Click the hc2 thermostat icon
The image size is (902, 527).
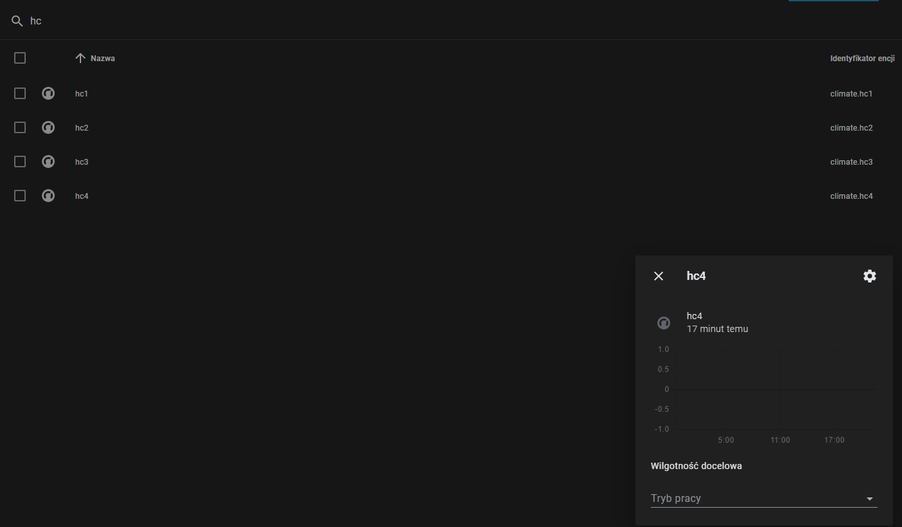pyautogui.click(x=48, y=127)
